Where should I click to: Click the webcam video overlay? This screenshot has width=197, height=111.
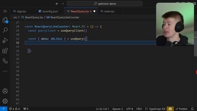(175, 24)
